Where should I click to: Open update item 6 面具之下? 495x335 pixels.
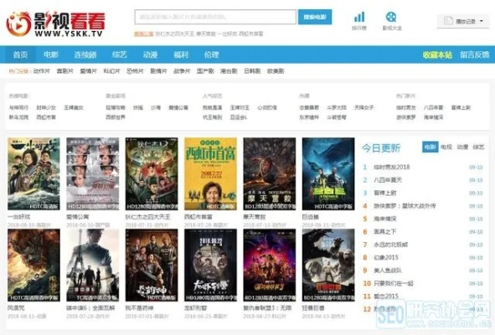tap(384, 232)
